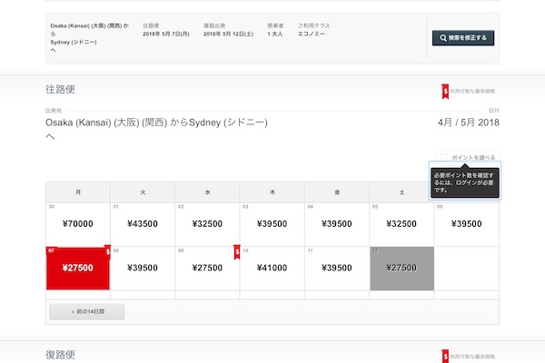
Task: Pick the ¥39500 fare on day 08
Action: 143,269
